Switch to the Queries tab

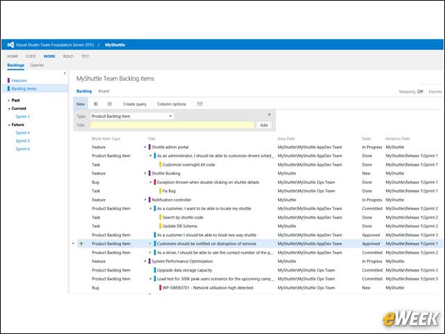click(x=37, y=65)
